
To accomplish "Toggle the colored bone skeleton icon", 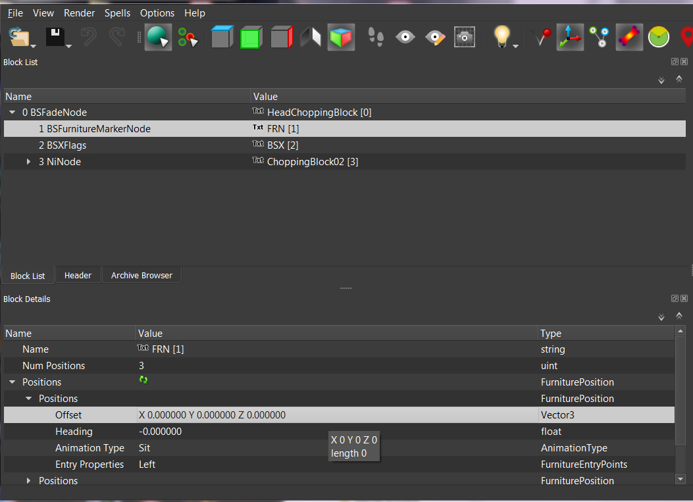I will click(x=629, y=37).
